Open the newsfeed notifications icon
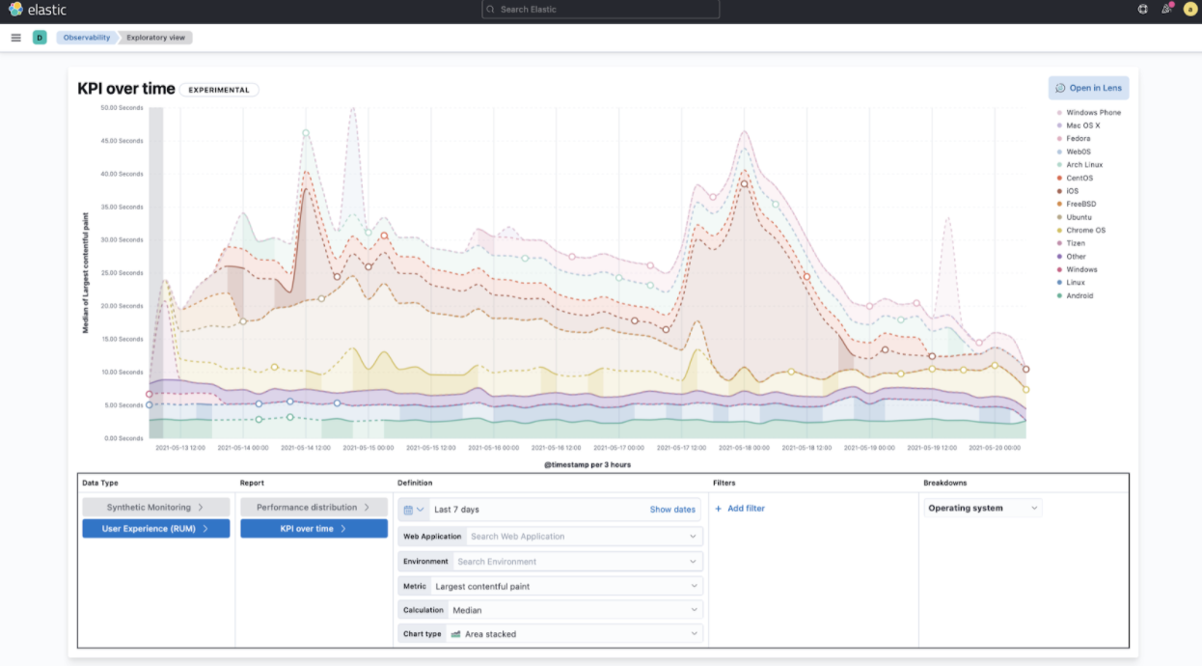1202x666 pixels. (1166, 10)
